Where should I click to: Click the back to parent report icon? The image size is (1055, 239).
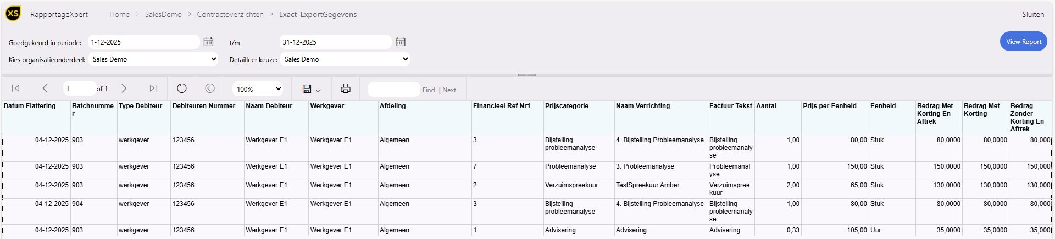pos(210,88)
